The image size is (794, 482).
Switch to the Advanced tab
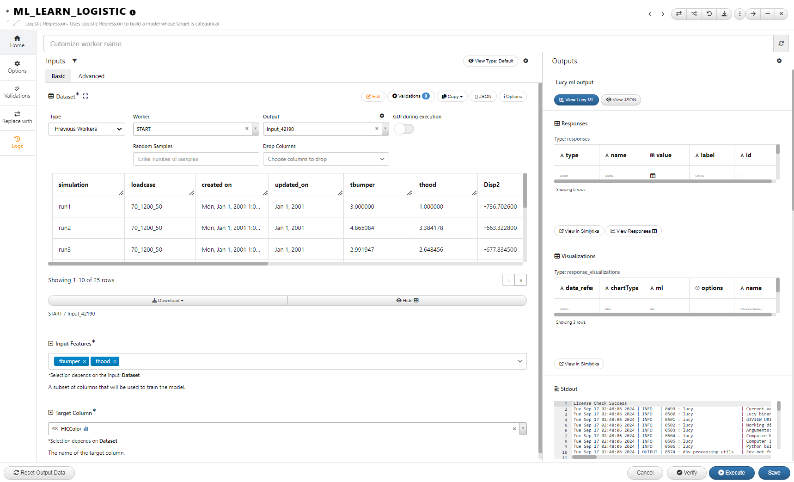point(91,76)
